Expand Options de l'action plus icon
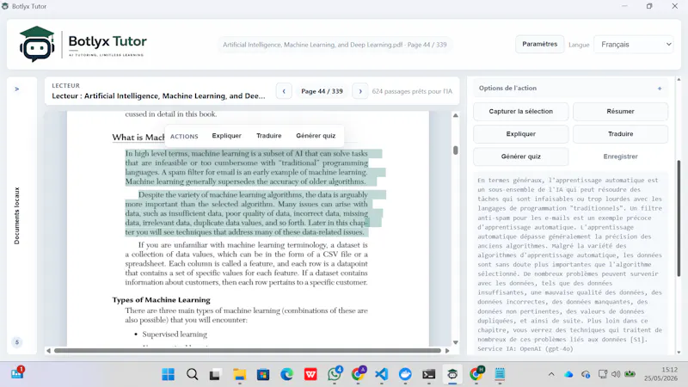 pyautogui.click(x=660, y=89)
